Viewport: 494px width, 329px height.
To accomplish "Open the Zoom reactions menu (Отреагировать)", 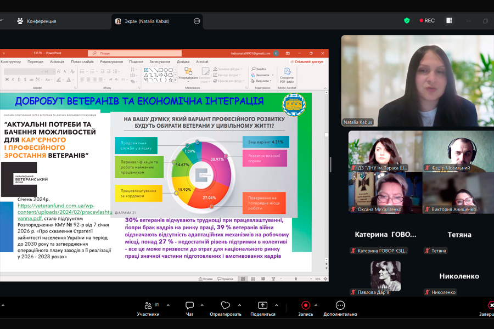I will pos(225,309).
